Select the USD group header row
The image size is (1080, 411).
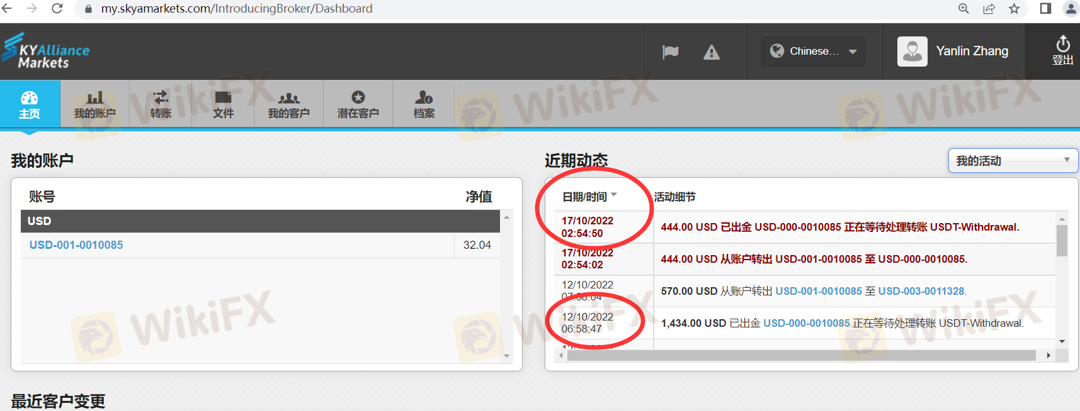pos(261,221)
